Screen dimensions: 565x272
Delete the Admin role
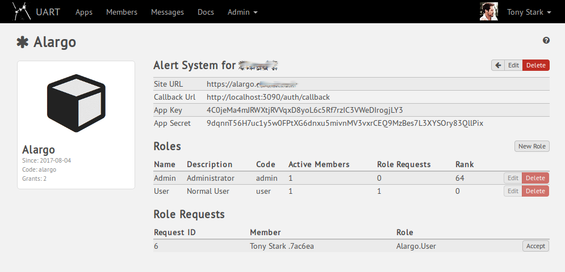pos(535,178)
